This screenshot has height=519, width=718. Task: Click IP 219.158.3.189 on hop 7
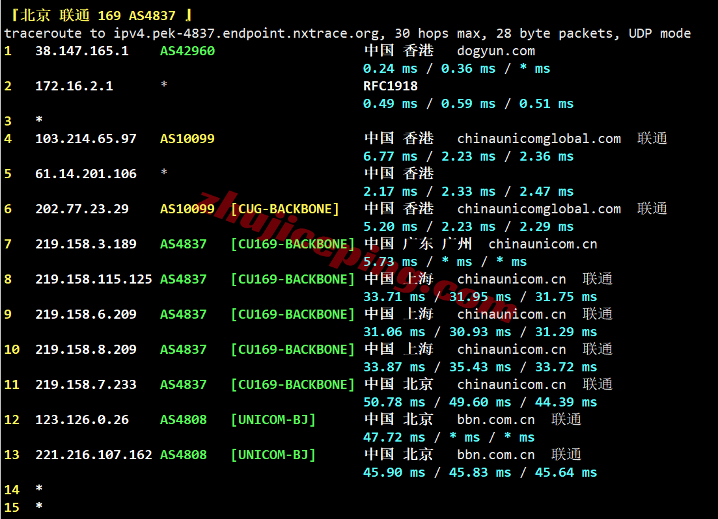click(x=86, y=244)
